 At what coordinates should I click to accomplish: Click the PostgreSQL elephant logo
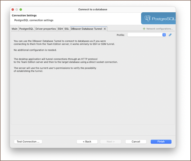(x=148, y=19)
